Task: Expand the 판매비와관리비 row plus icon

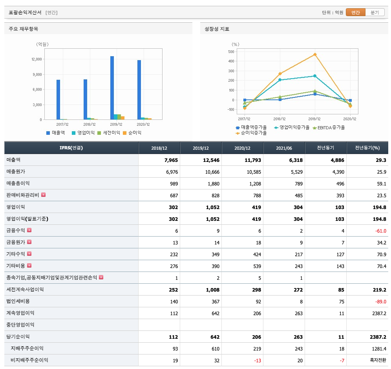Action: point(44,195)
